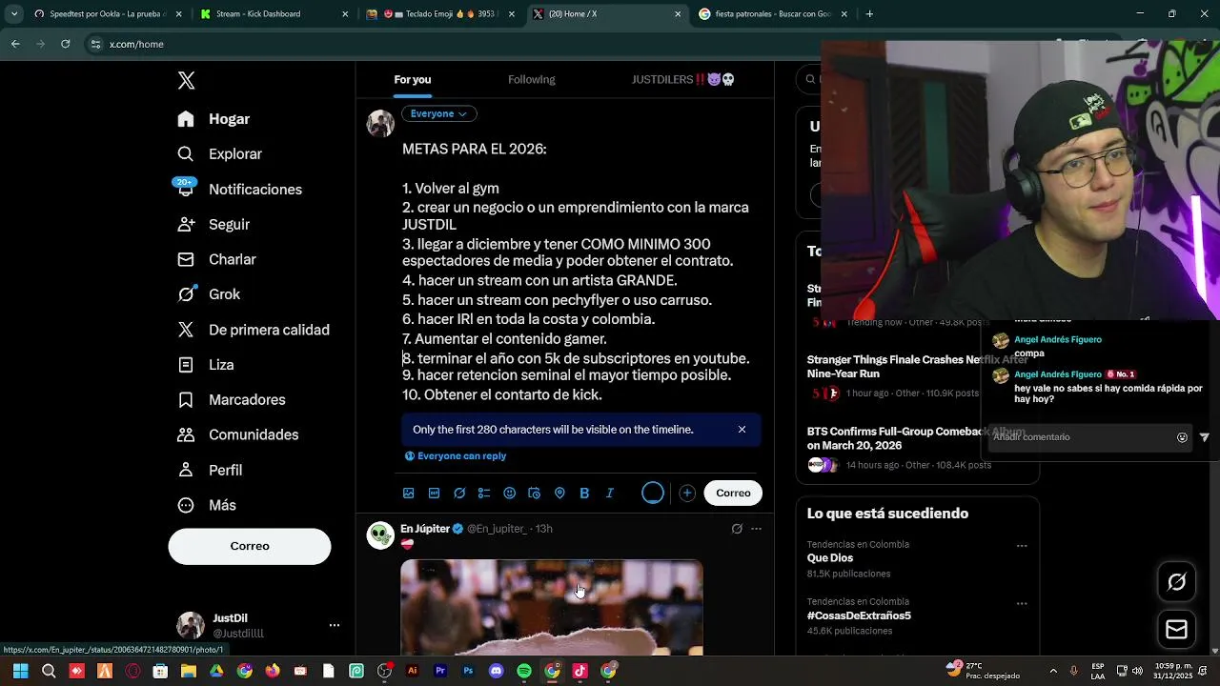Click the Grok enhance icon in composer

459,493
